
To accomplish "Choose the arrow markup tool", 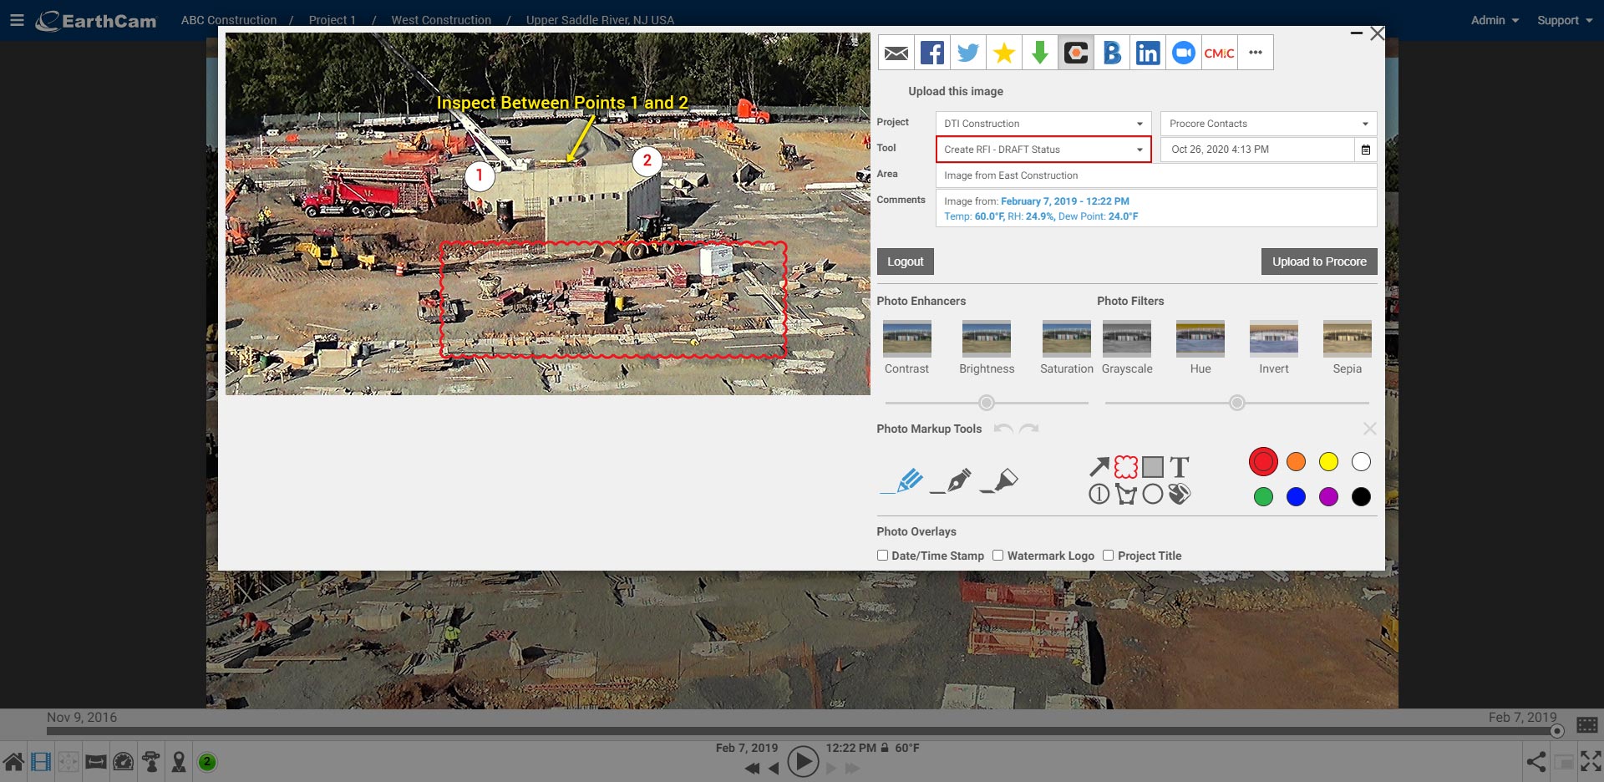I will click(1099, 466).
